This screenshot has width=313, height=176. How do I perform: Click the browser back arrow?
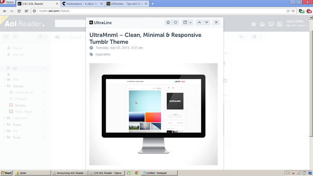coord(5,11)
